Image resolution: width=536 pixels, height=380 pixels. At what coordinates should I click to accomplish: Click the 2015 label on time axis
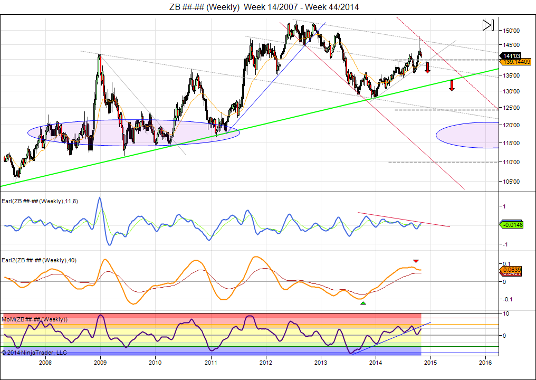430,363
